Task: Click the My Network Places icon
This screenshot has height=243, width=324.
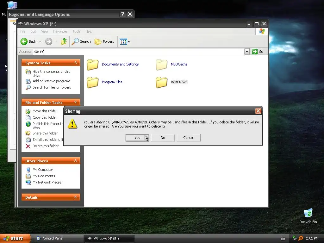Action: click(28, 183)
